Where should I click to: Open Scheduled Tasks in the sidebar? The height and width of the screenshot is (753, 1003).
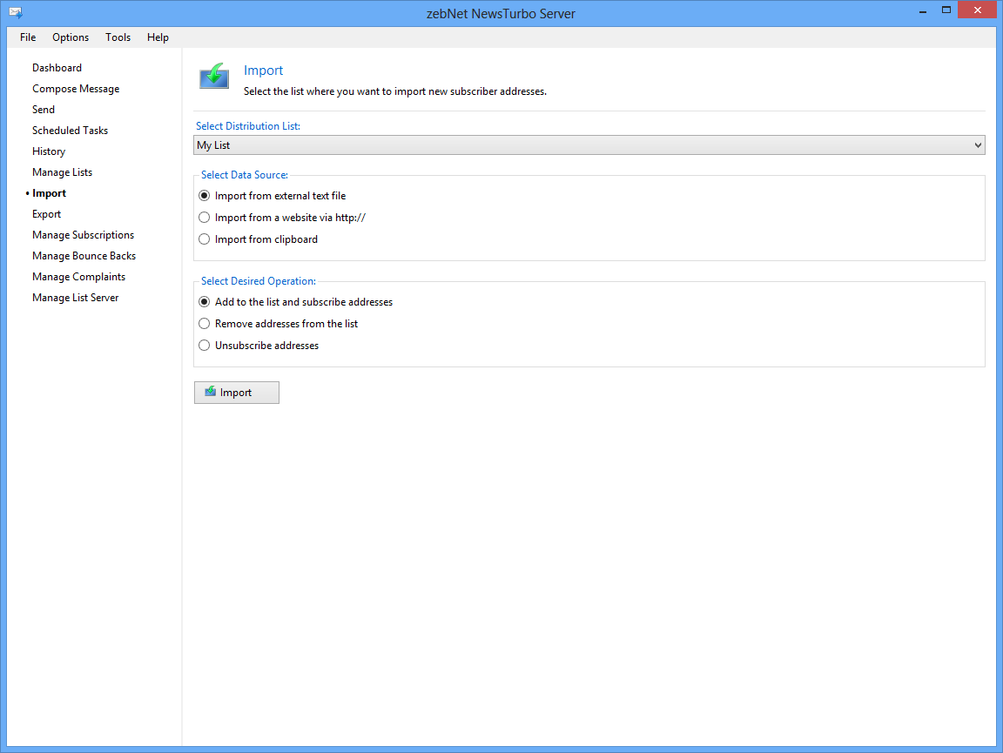[x=70, y=131]
